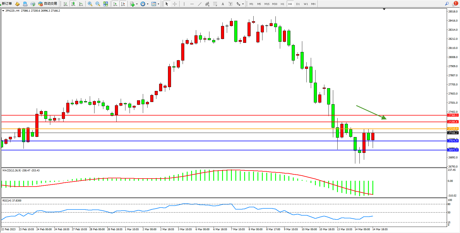460x233 pixels.
Task: Switch to the H1 timeframe
Action: click(282, 4)
